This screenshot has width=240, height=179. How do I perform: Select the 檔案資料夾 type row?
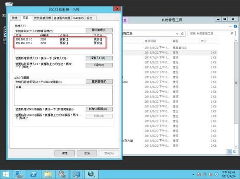point(170,48)
